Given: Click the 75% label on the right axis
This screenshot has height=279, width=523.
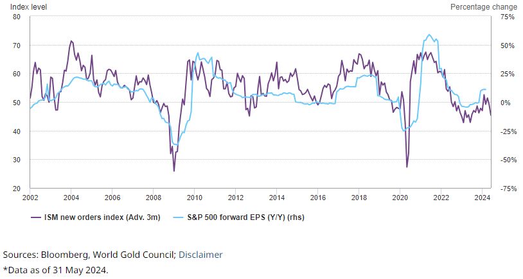Looking at the screenshot, I should [x=507, y=17].
